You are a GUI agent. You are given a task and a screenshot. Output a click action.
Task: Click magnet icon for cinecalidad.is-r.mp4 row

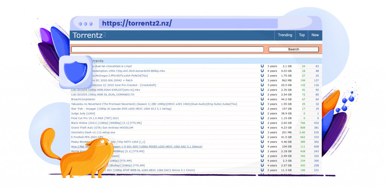coord(262,66)
